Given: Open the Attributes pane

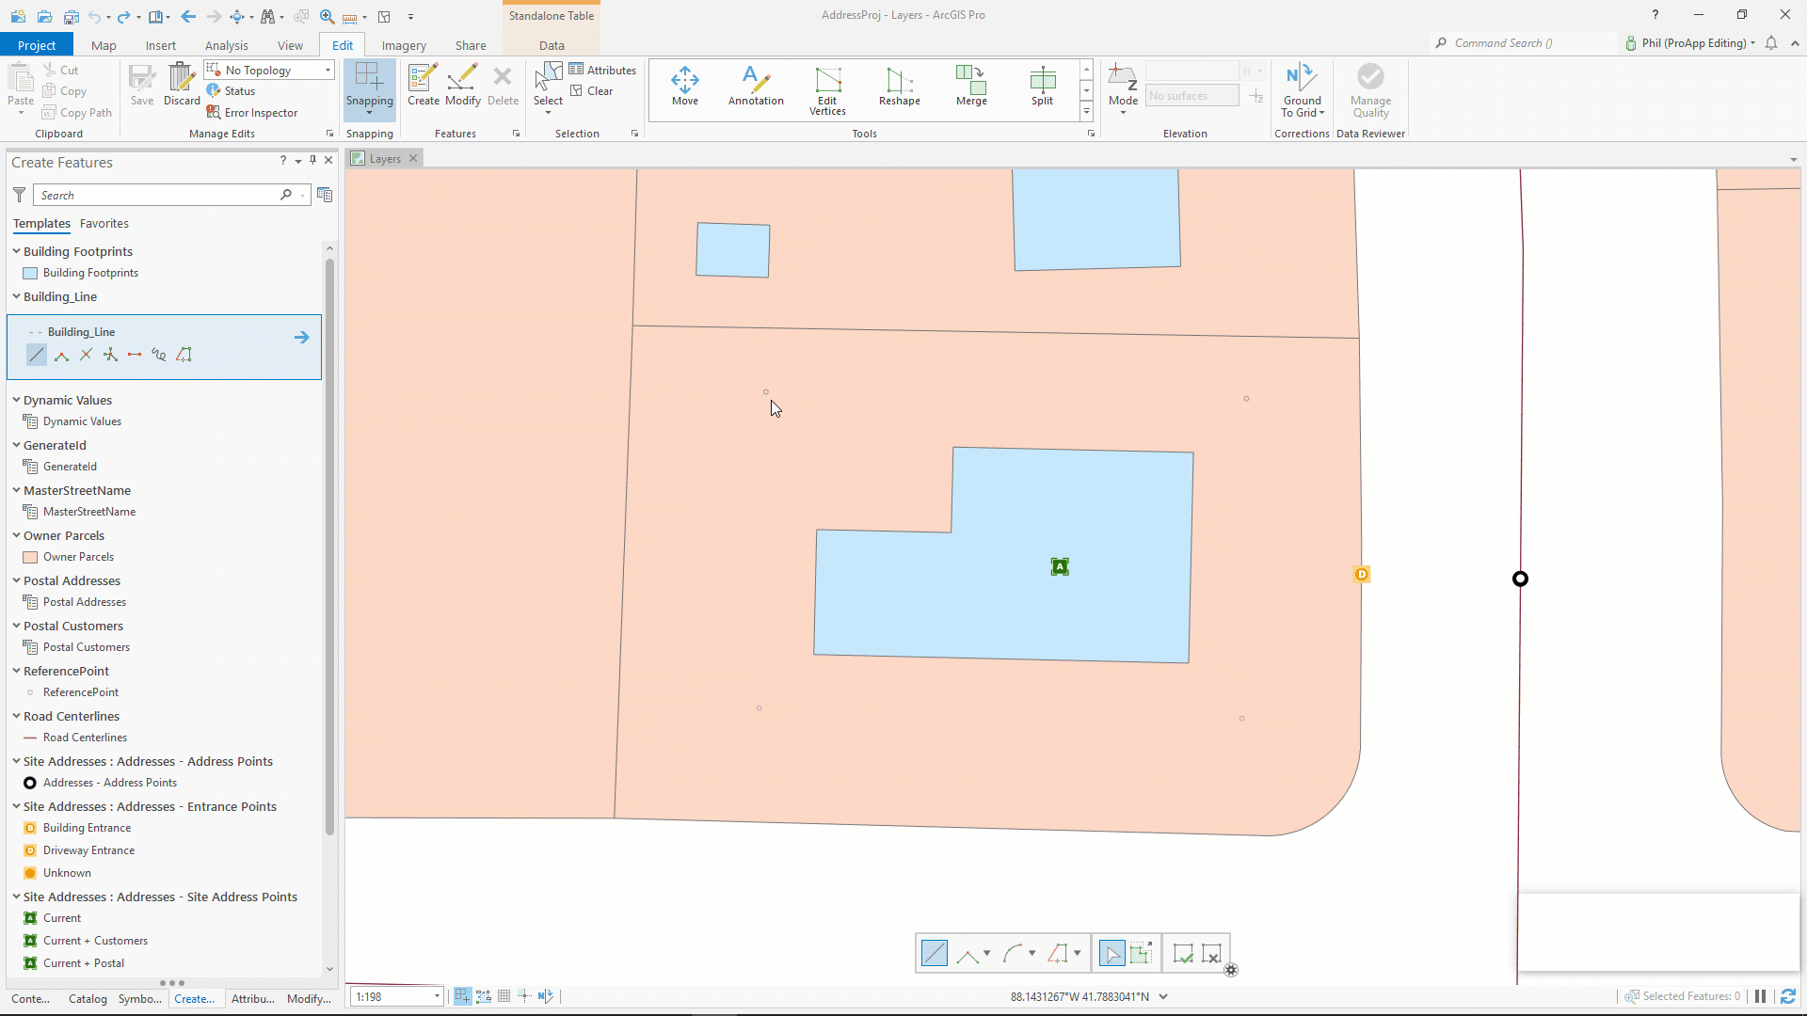Looking at the screenshot, I should 603,69.
